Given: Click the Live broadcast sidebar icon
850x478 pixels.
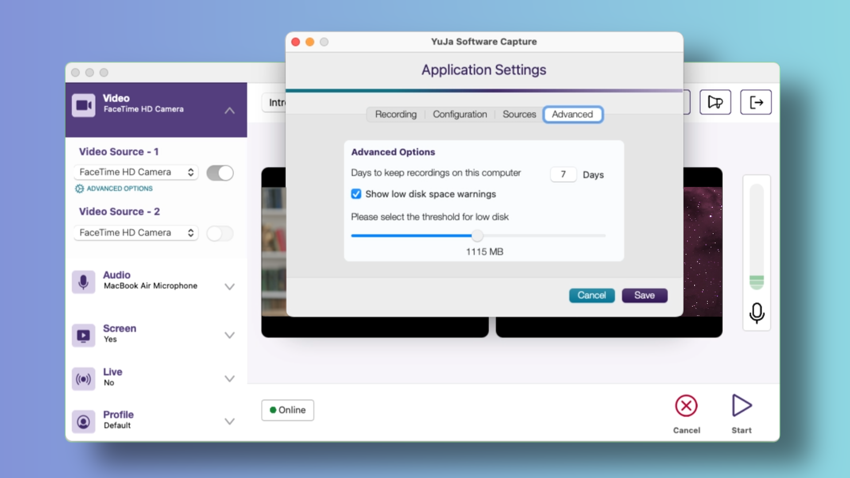Looking at the screenshot, I should coord(83,379).
